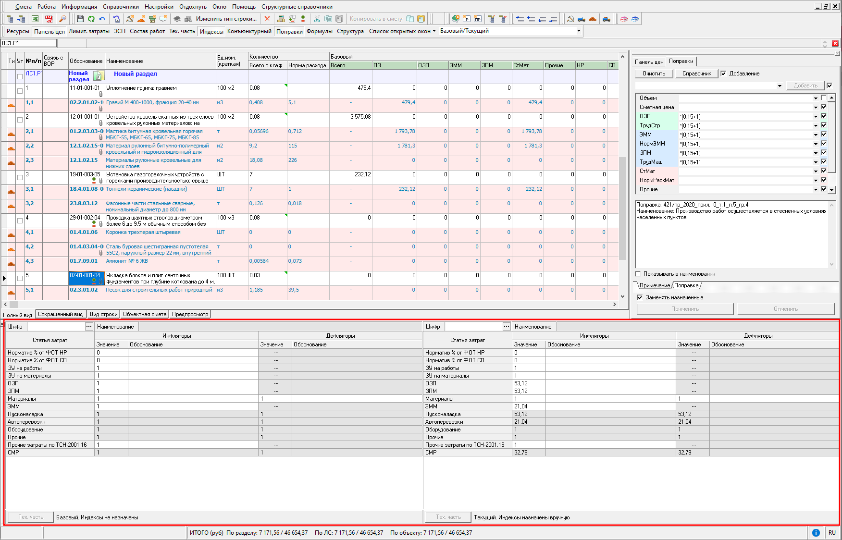The image size is (842, 540).
Task: Select row 07-01-001-04 code cell
Action: point(87,278)
